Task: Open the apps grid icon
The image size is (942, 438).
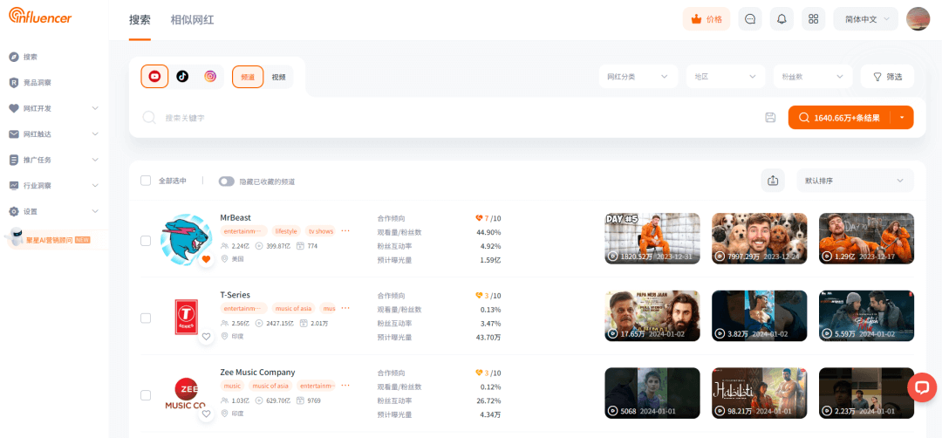Action: 813,19
